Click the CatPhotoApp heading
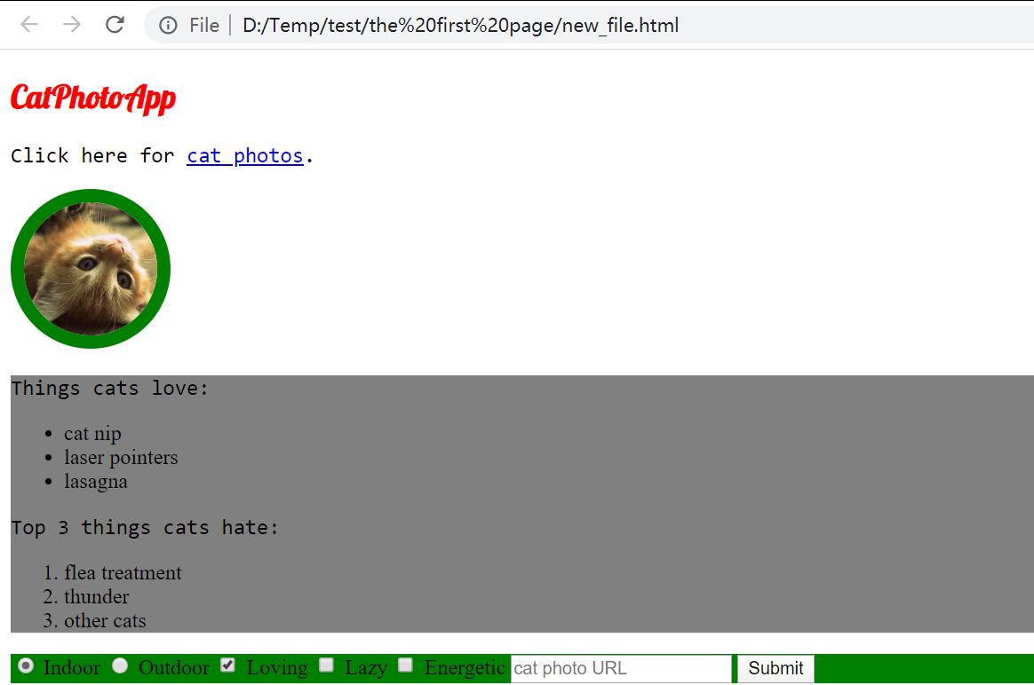1034x685 pixels. [93, 98]
